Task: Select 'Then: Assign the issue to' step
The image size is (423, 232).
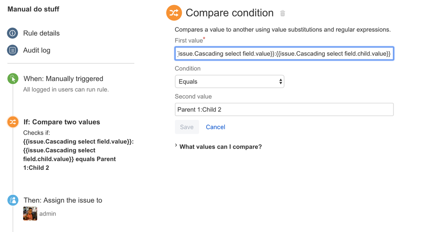Action: 63,200
